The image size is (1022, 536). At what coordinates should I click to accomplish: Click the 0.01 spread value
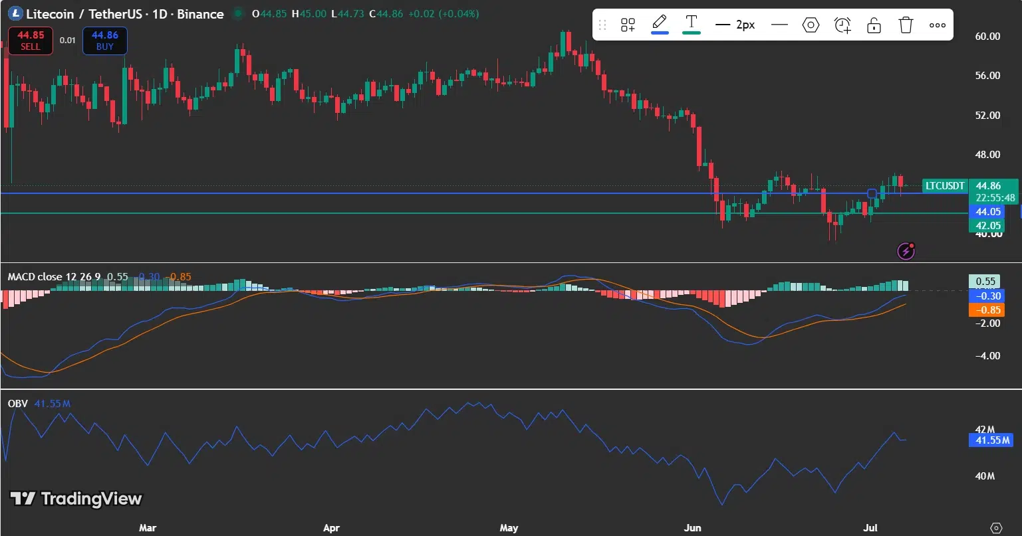click(68, 41)
